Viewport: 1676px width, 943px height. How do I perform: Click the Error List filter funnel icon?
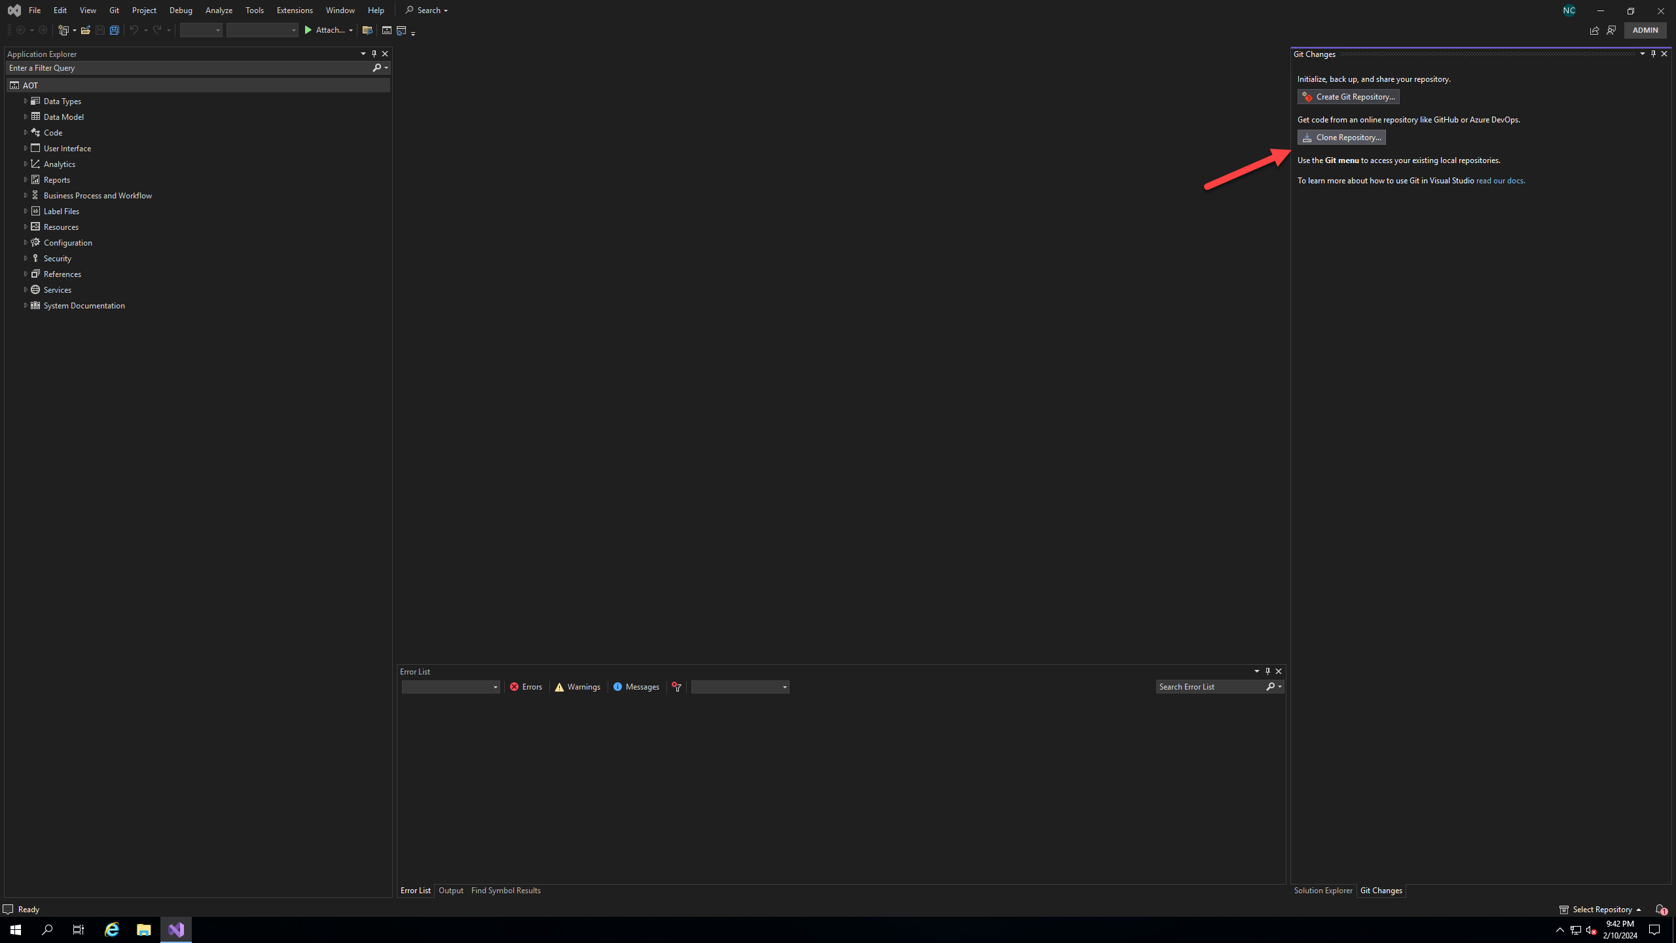click(x=676, y=686)
